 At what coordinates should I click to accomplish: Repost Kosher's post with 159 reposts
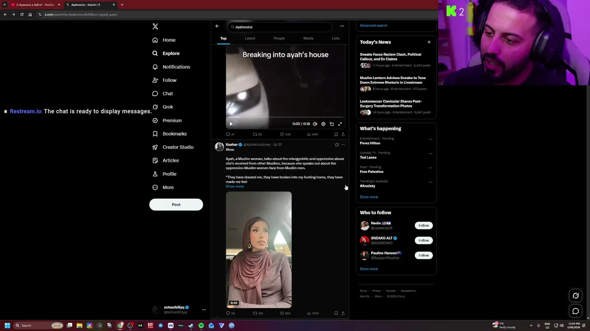(x=258, y=313)
